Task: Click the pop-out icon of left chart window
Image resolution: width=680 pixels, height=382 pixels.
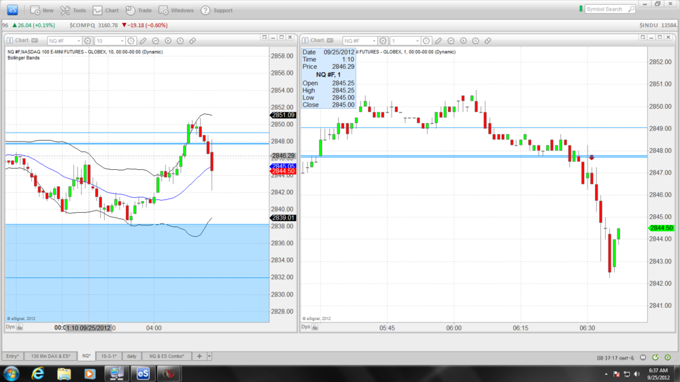Action: tap(265, 37)
